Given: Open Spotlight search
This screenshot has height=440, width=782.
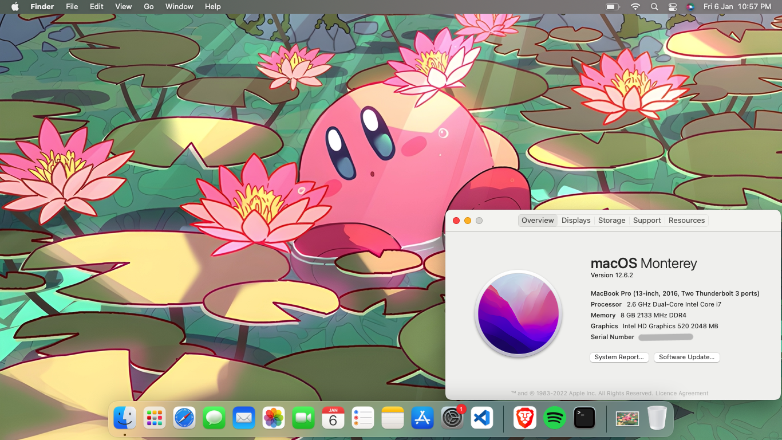Looking at the screenshot, I should click(654, 6).
